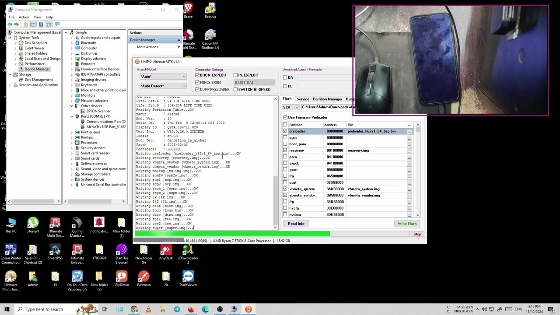Click the Back arrow in Computer Management toolbar
Viewport: 560px width, 315px height.
(x=10, y=24)
